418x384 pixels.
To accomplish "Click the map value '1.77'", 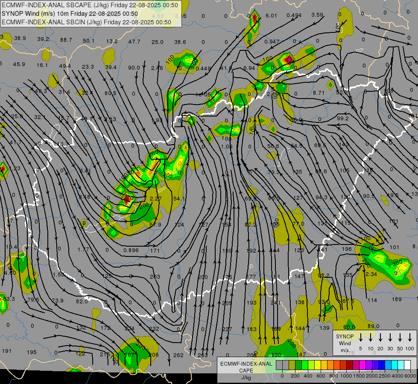I will click(83, 250).
